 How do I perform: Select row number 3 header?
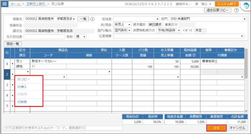pos(7,85)
